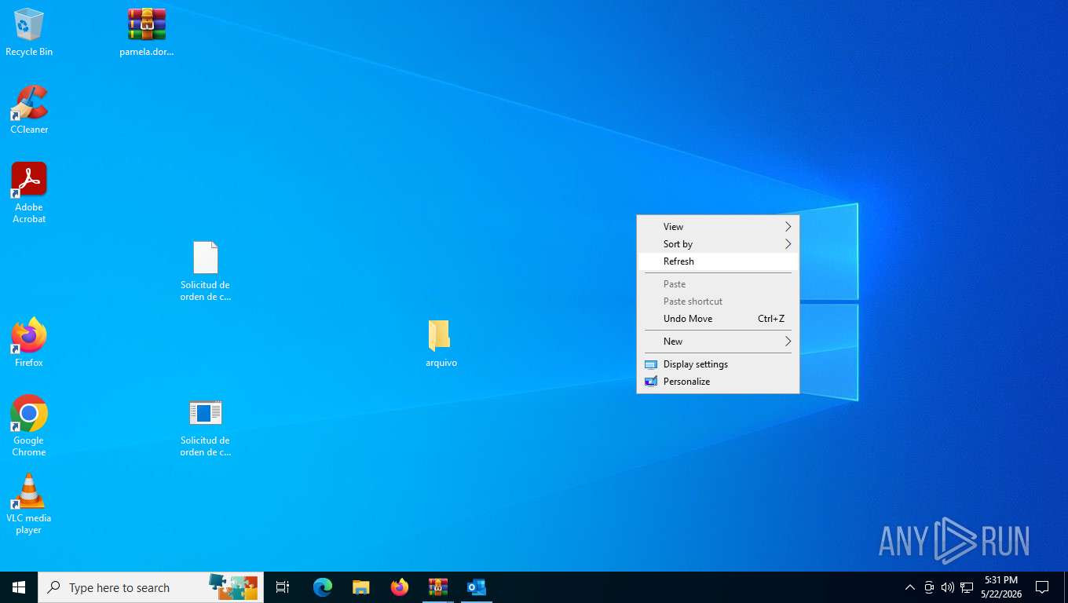1068x603 pixels.
Task: Open the Windows Start menu
Action: click(x=19, y=587)
